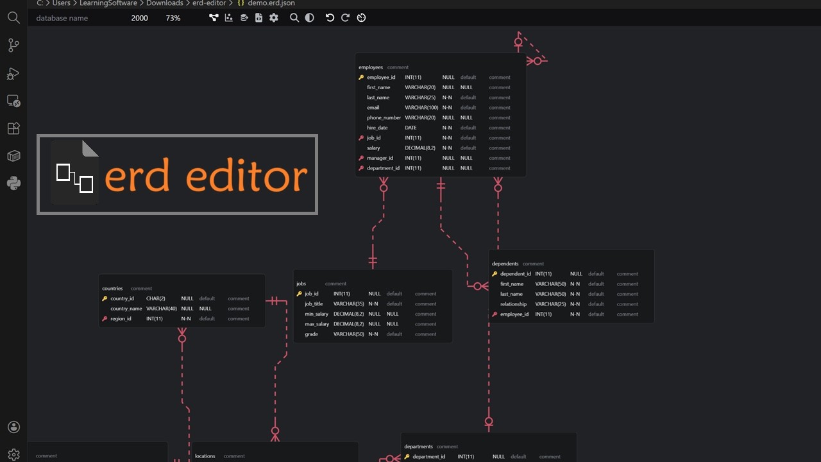The width and height of the screenshot is (821, 462).
Task: Open the ERD diagram view icon
Action: point(214,18)
